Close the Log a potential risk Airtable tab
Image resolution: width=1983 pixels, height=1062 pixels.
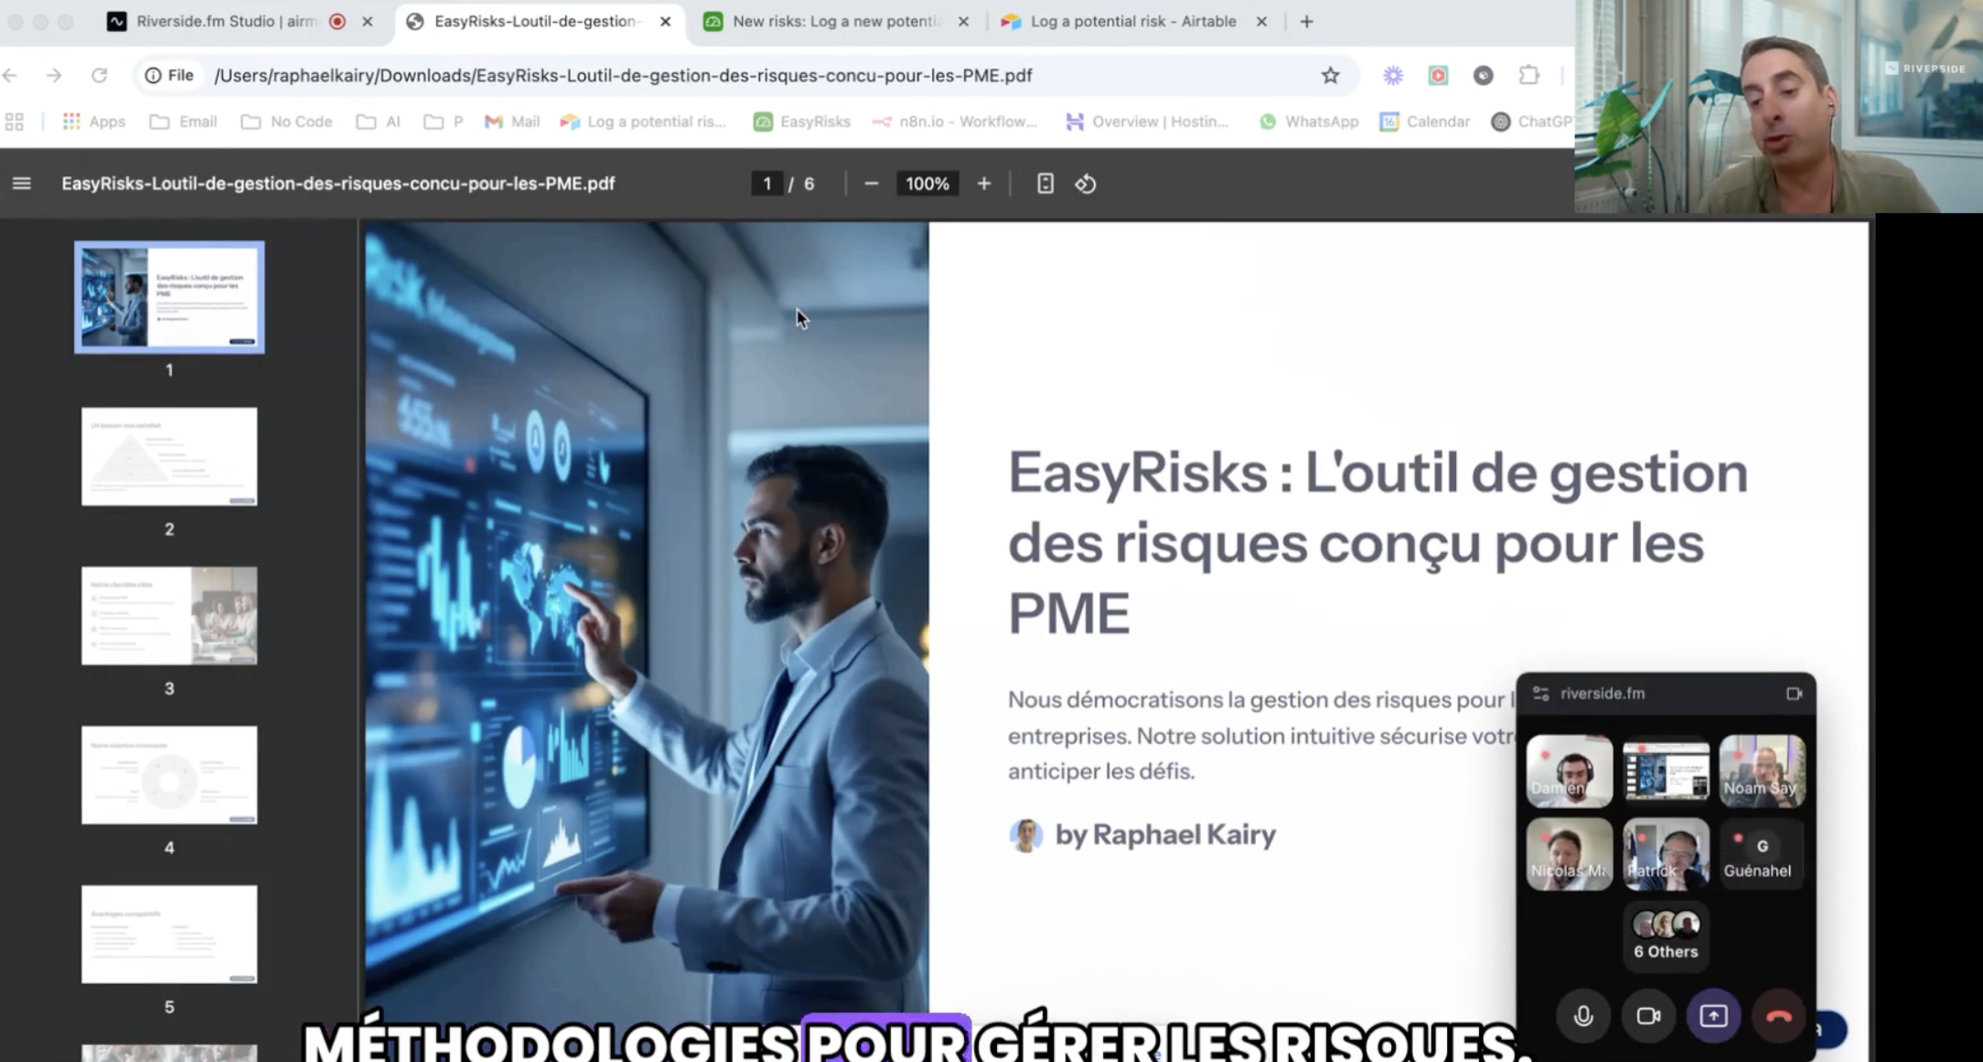point(1261,22)
